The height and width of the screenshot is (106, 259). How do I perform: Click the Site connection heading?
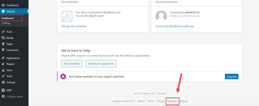(70, 2)
